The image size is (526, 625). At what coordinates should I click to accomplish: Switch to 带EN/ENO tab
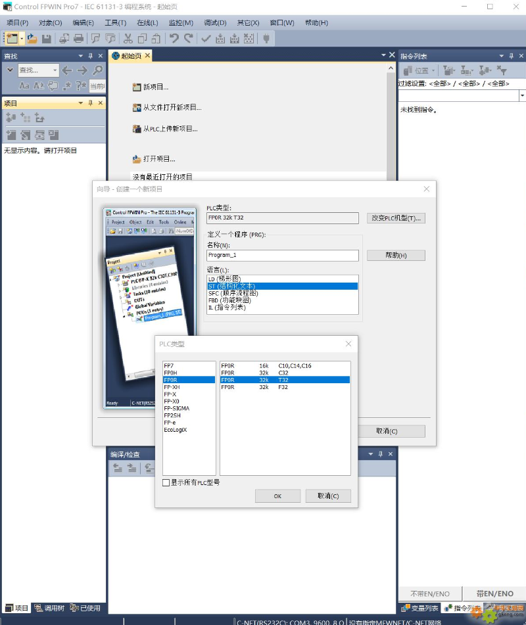(494, 593)
